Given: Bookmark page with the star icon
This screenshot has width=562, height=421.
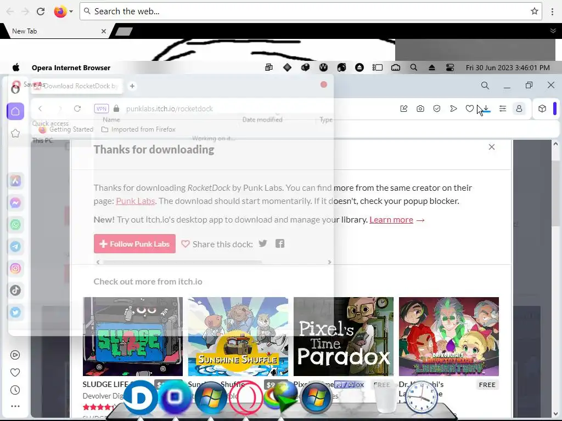Looking at the screenshot, I should (535, 12).
